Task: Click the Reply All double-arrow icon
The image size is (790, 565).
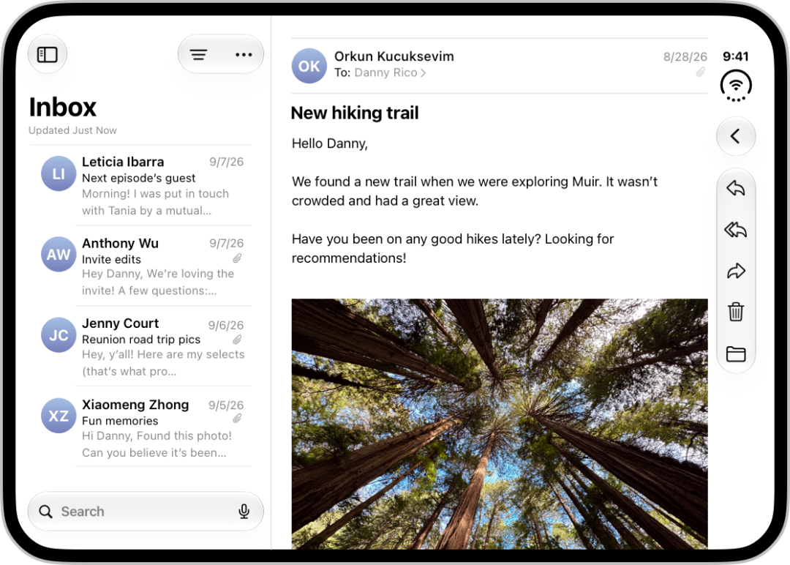Action: pyautogui.click(x=736, y=231)
